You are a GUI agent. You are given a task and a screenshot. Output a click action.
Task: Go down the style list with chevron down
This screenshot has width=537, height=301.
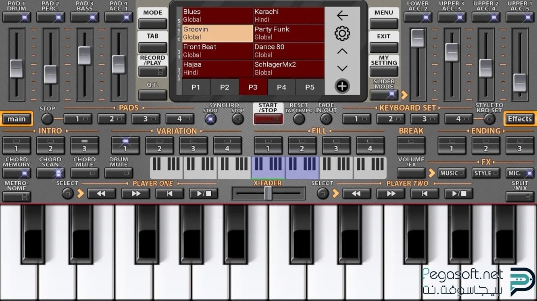pyautogui.click(x=342, y=68)
